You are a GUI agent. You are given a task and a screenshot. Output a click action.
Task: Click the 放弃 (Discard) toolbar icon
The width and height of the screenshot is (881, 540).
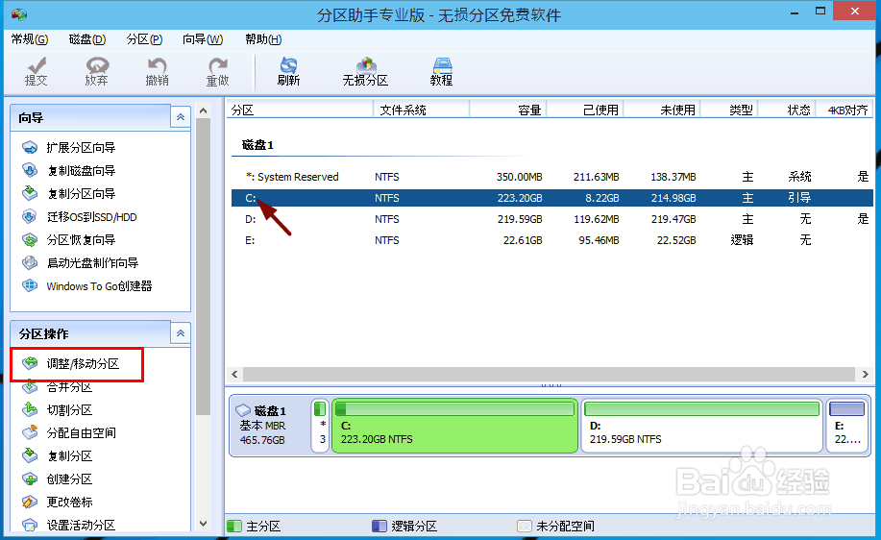pyautogui.click(x=97, y=71)
